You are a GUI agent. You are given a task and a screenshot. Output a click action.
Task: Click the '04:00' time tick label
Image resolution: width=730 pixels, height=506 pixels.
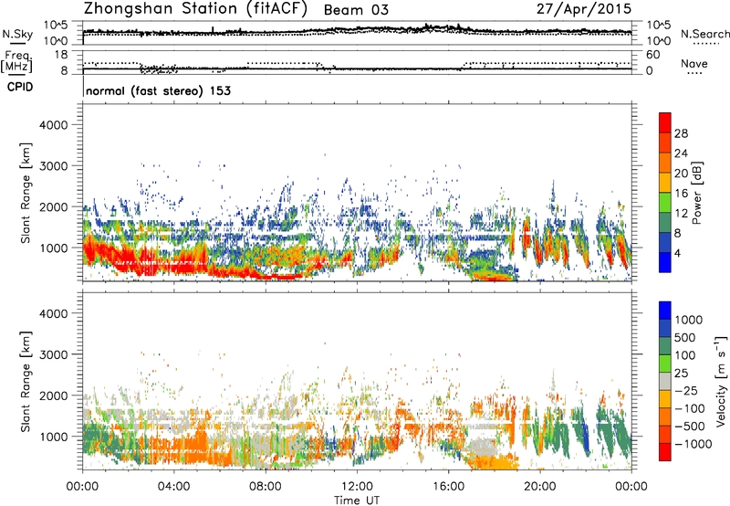173,487
